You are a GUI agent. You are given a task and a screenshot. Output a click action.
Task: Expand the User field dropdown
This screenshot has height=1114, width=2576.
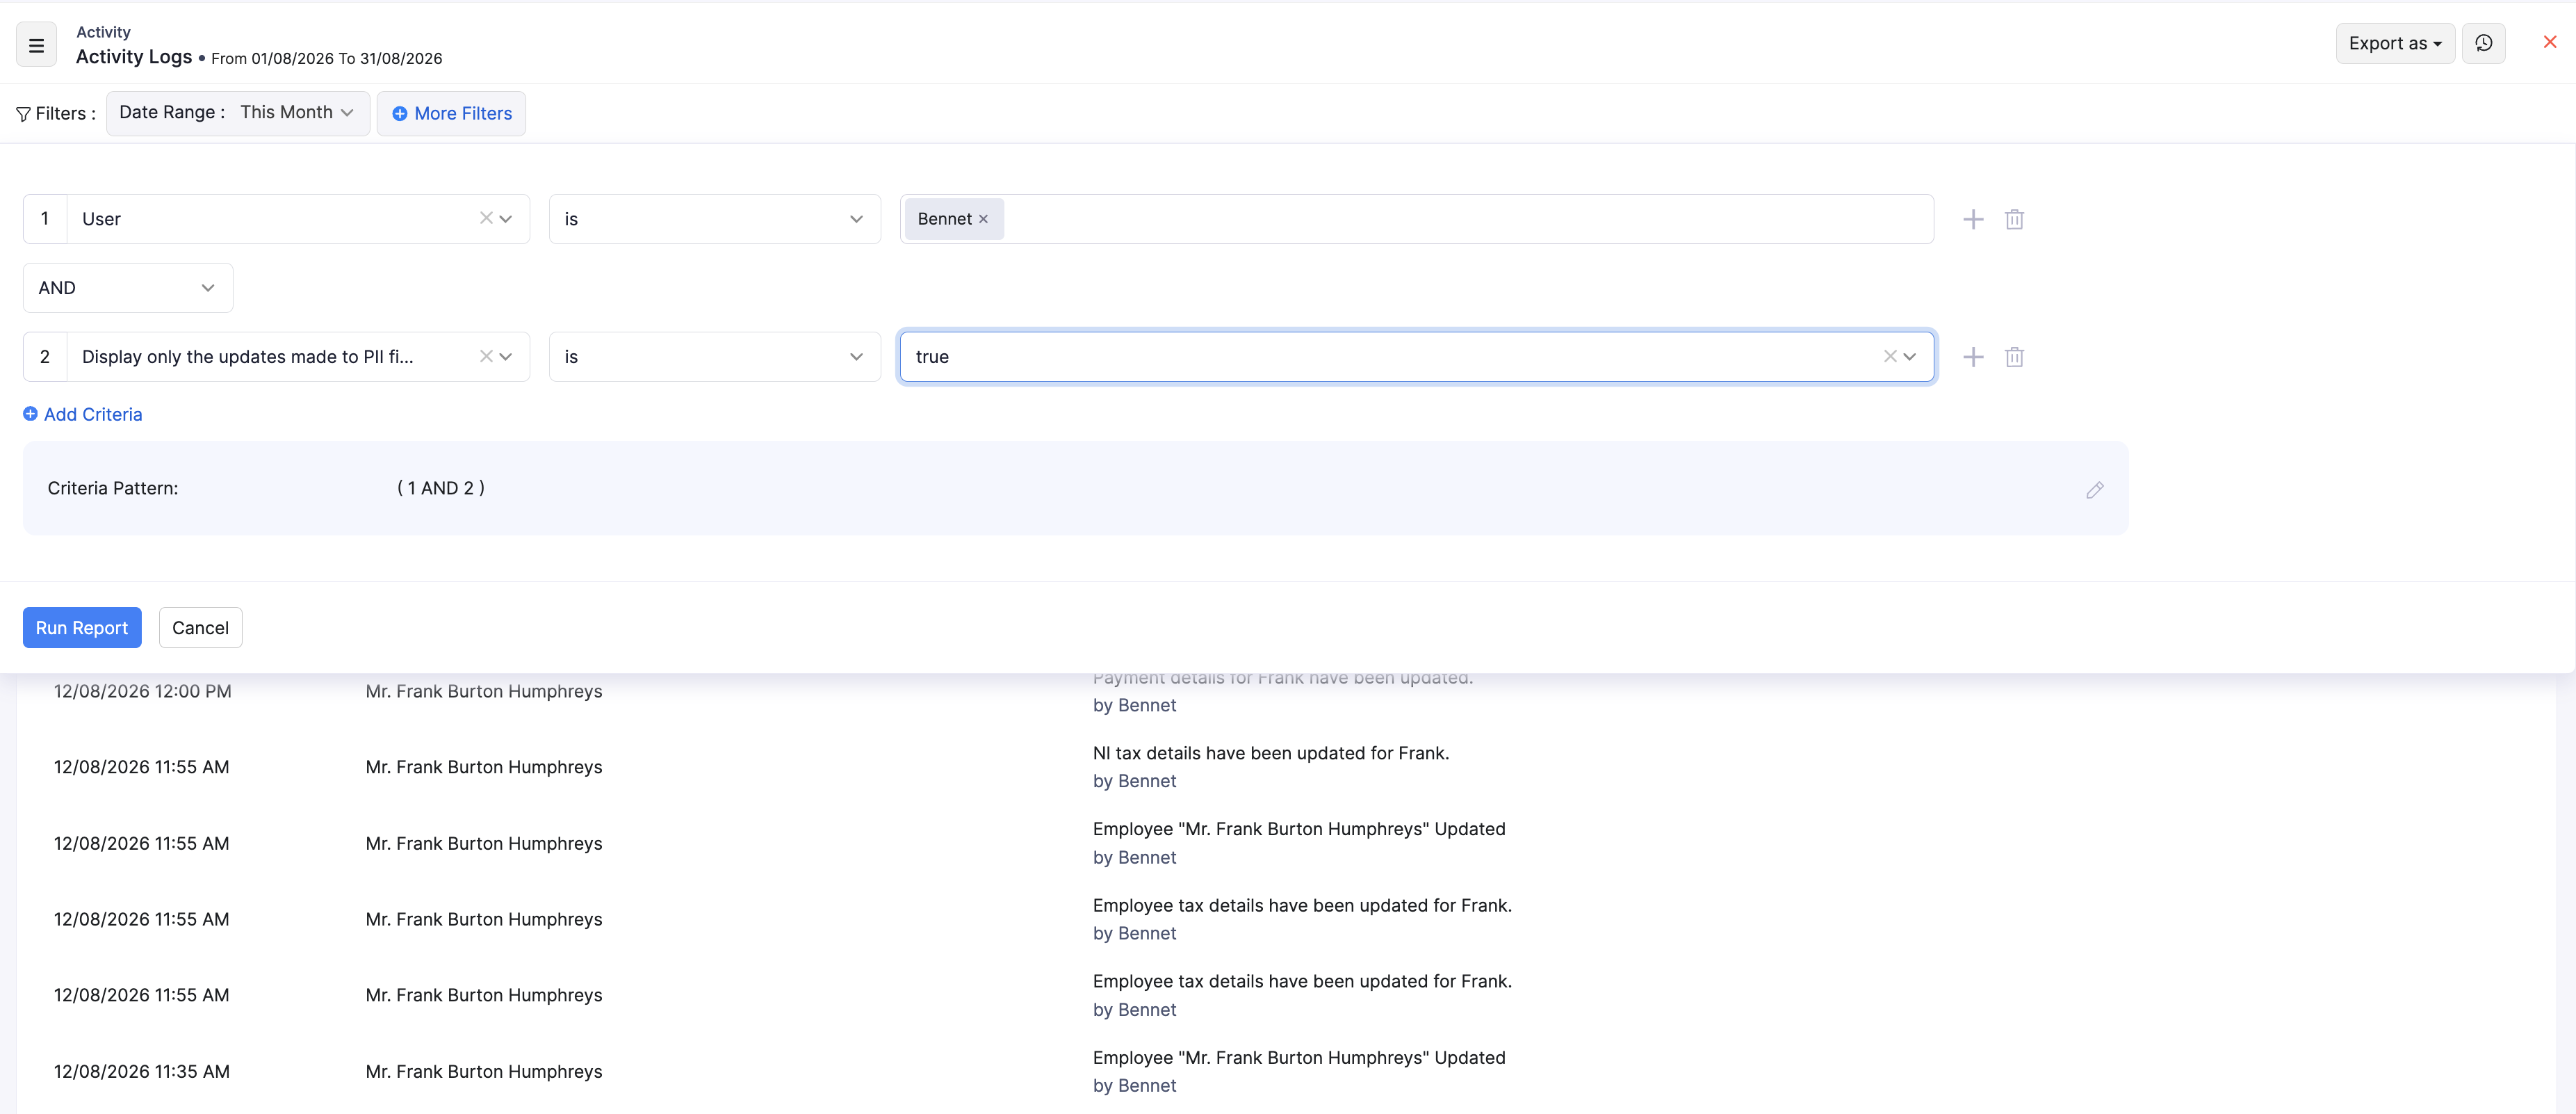(x=506, y=219)
